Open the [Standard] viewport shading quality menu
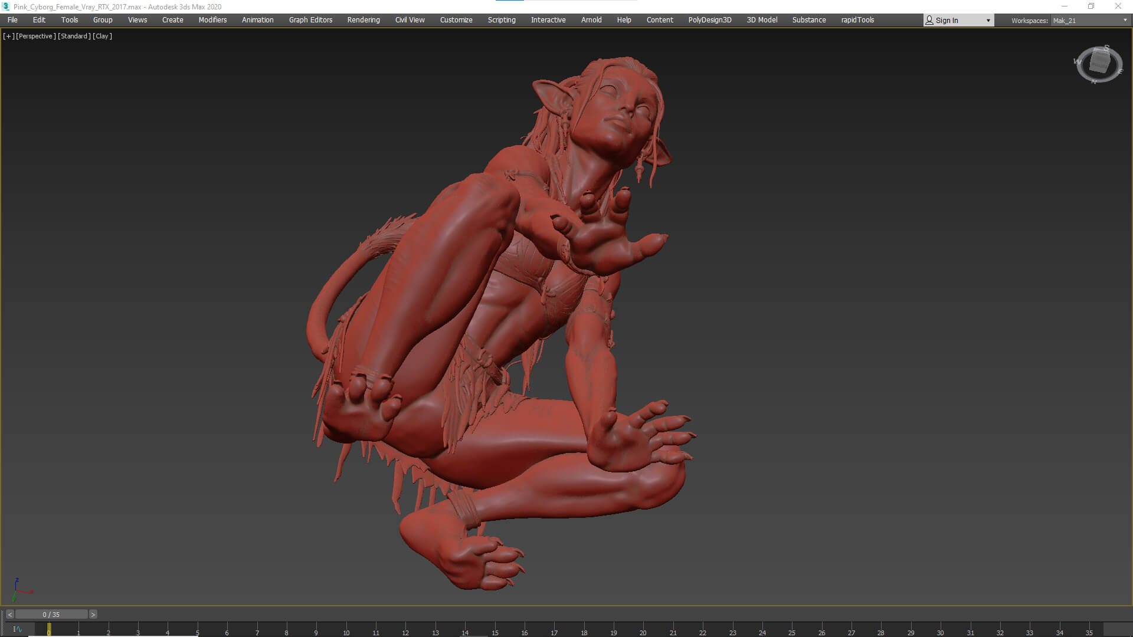 pyautogui.click(x=74, y=36)
